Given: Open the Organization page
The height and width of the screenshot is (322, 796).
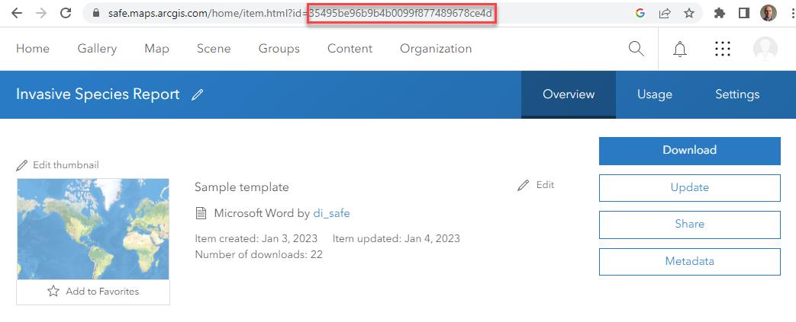Looking at the screenshot, I should [436, 49].
